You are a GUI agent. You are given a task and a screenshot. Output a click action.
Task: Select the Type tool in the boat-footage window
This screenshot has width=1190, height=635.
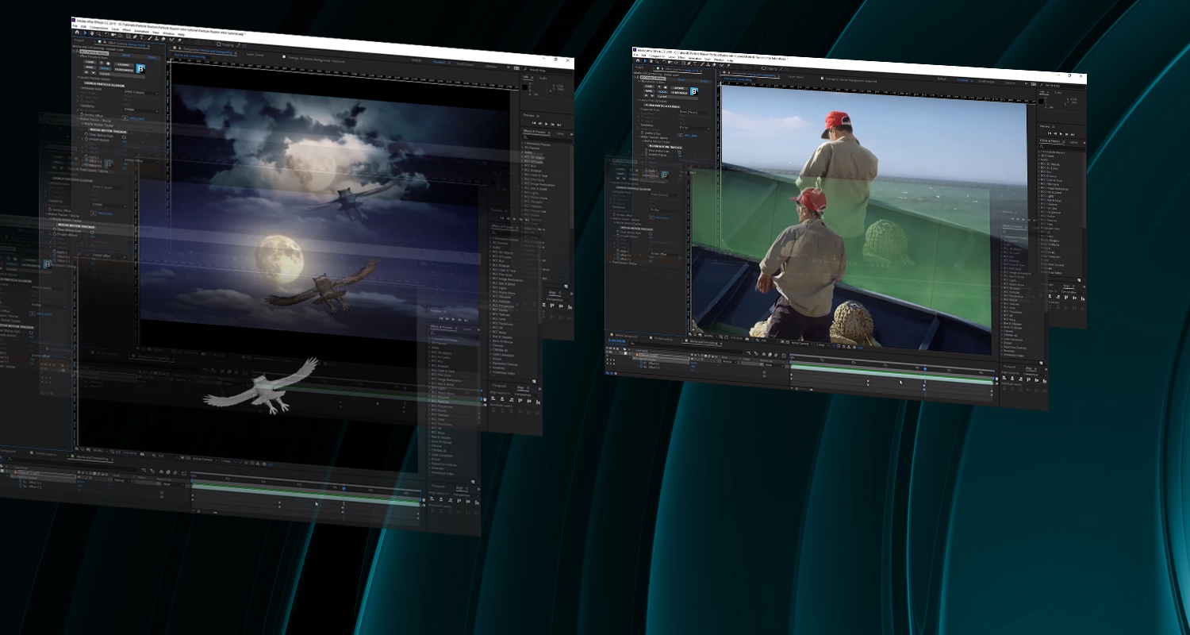(x=695, y=64)
